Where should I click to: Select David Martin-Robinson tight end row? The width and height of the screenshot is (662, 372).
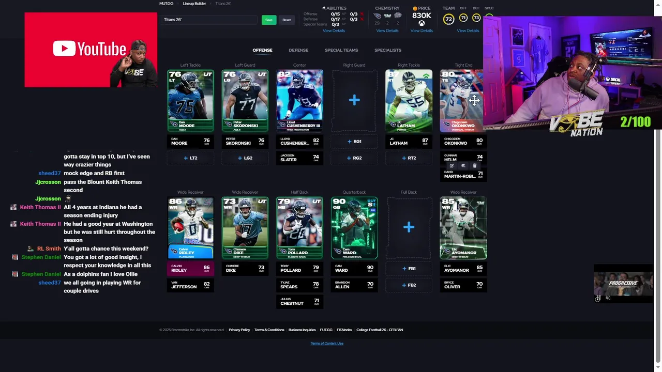[463, 175]
